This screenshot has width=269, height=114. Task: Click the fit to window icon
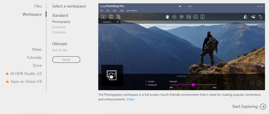click(x=196, y=17)
